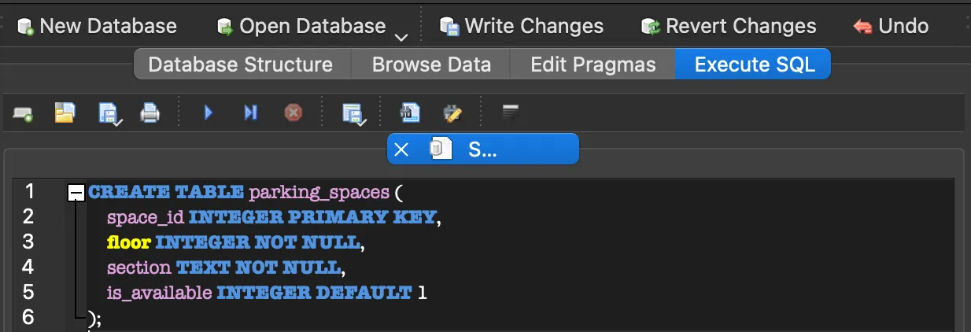This screenshot has height=332, width=971.
Task: Switch to the Database Structure tab
Action: (x=240, y=65)
